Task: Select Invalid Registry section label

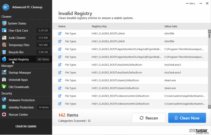Action: pos(19,59)
